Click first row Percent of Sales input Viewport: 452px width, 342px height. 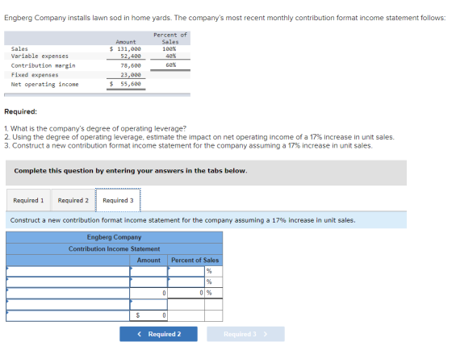(x=186, y=271)
